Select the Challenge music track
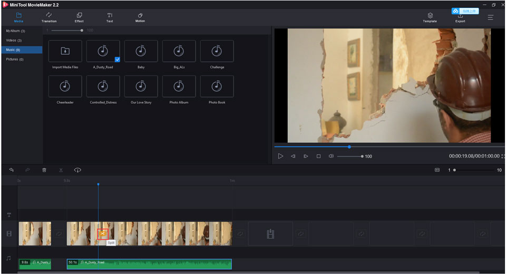 click(x=217, y=51)
